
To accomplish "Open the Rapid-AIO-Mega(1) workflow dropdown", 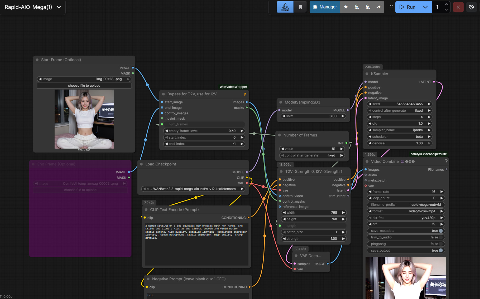I will pyautogui.click(x=59, y=7).
